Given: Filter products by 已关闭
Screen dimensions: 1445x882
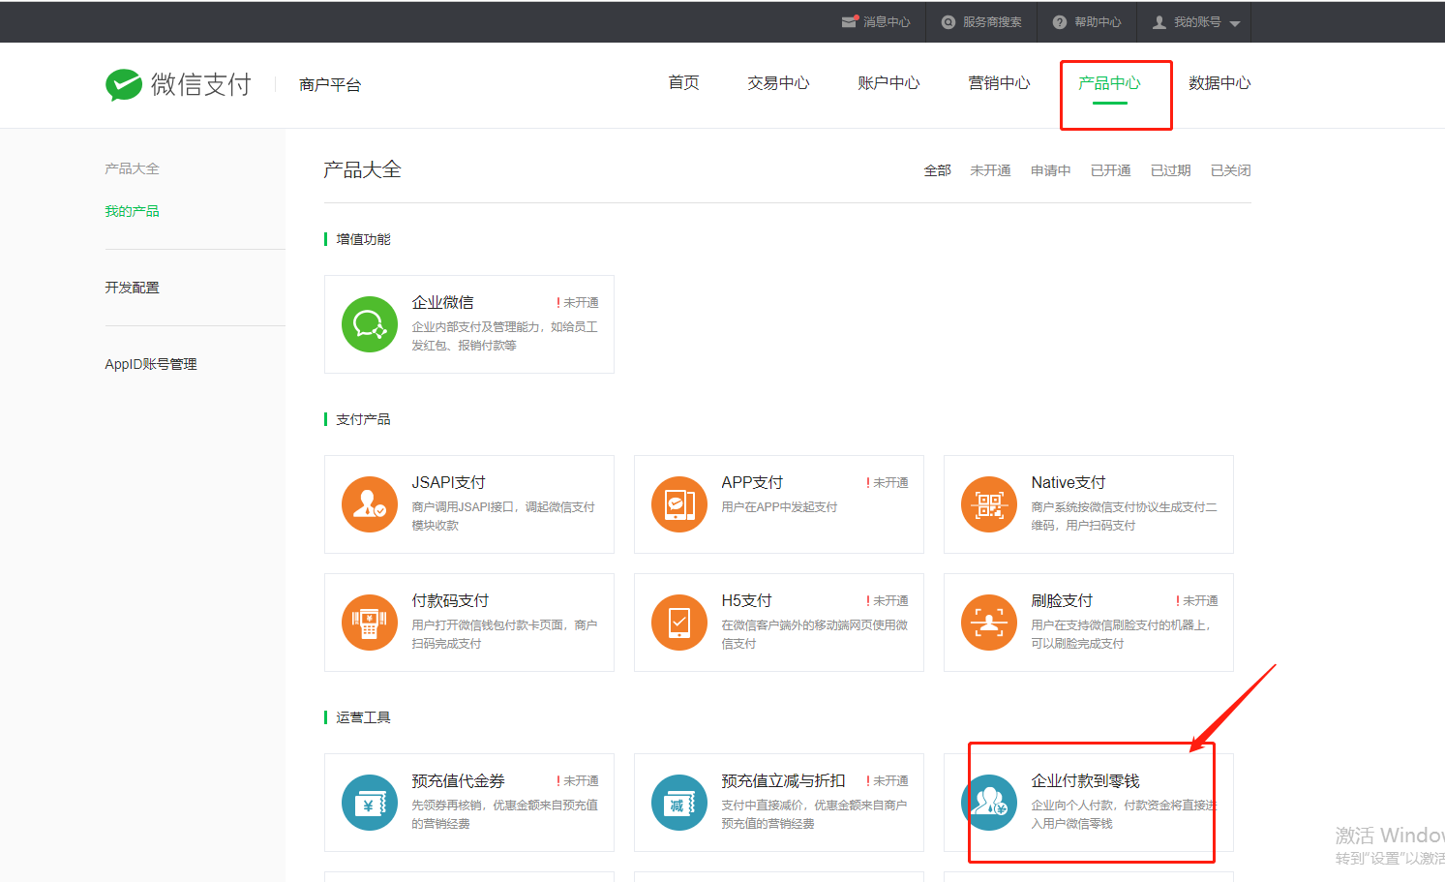Looking at the screenshot, I should [x=1230, y=170].
